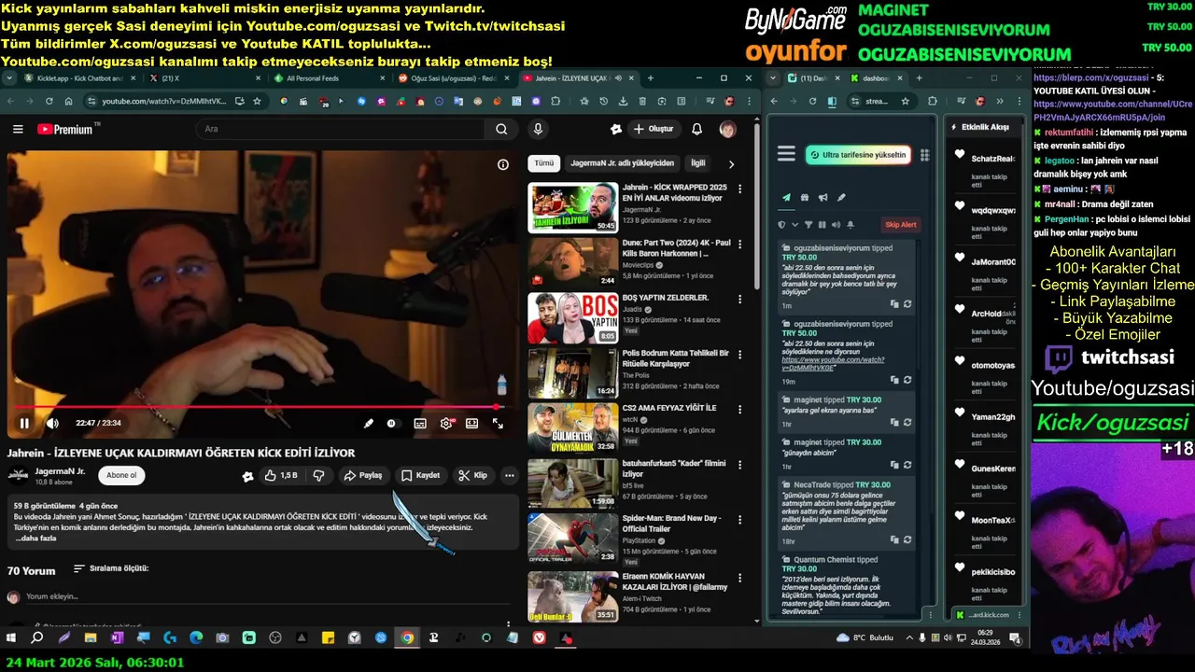Viewport: 1195px width, 672px height.
Task: Open the three-dot more actions under the video
Action: pyautogui.click(x=510, y=475)
